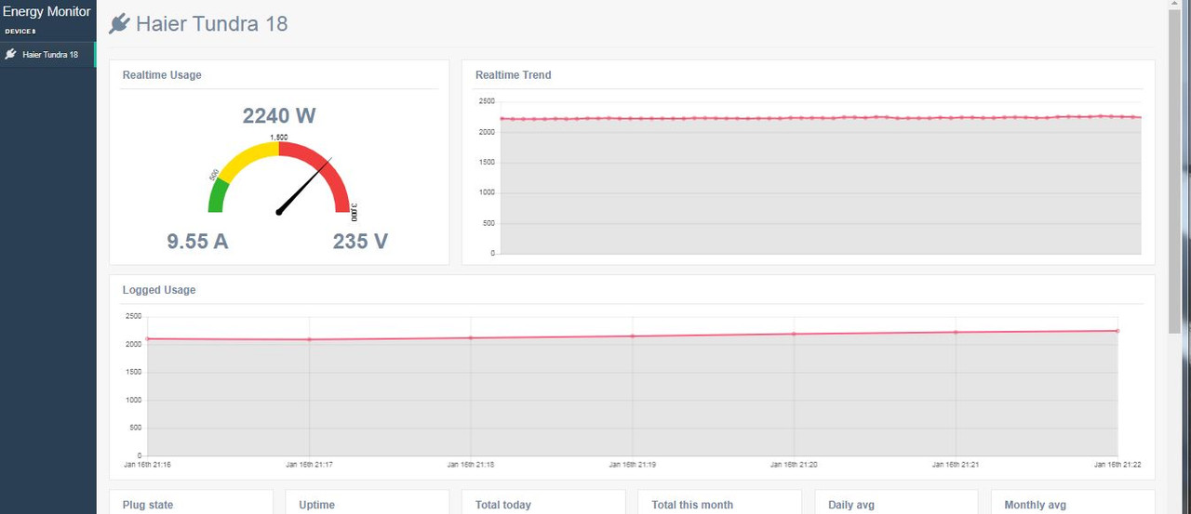The height and width of the screenshot is (514, 1191).
Task: Click the green segment of the gauge
Action: coord(219,196)
